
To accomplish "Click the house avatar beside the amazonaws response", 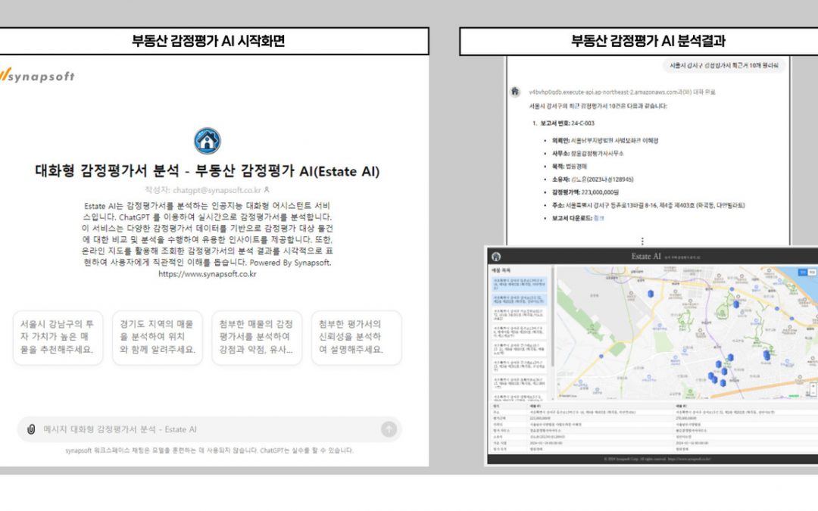I will [515, 92].
